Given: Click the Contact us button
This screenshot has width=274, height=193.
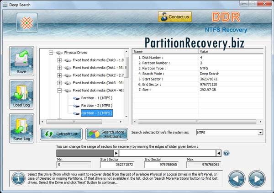Looking at the screenshot, I should point(175,17).
